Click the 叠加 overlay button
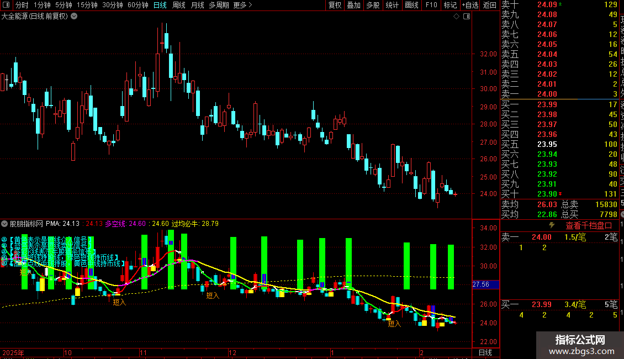Image resolution: width=624 pixels, height=359 pixels. tap(354, 5)
